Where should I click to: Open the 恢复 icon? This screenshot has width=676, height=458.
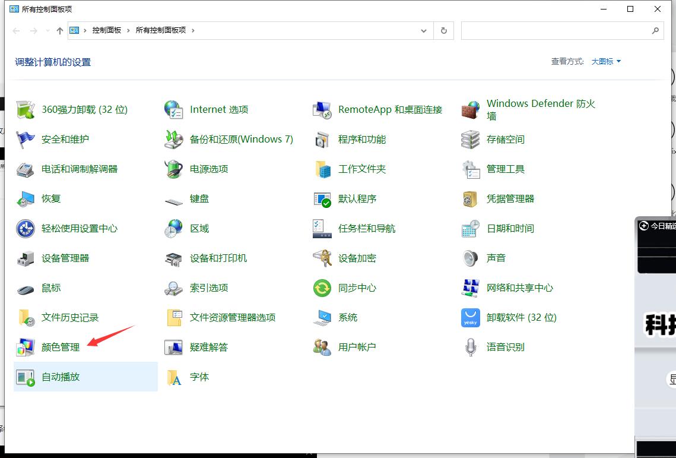(x=26, y=199)
